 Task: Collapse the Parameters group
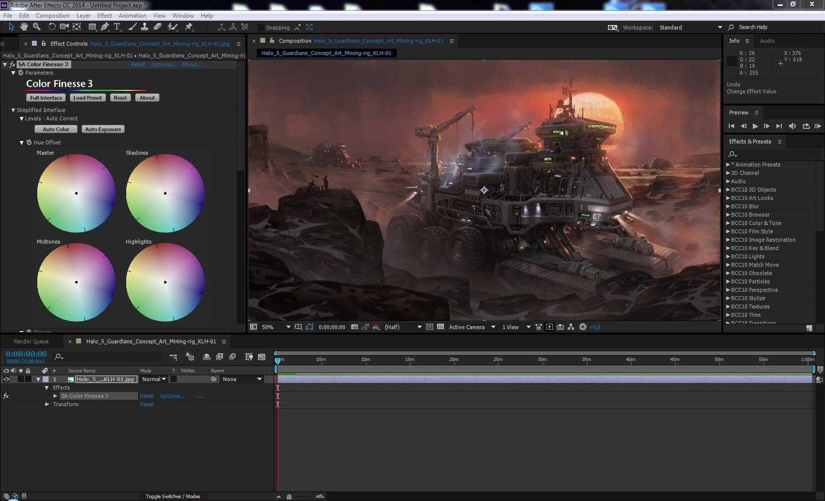(x=13, y=73)
